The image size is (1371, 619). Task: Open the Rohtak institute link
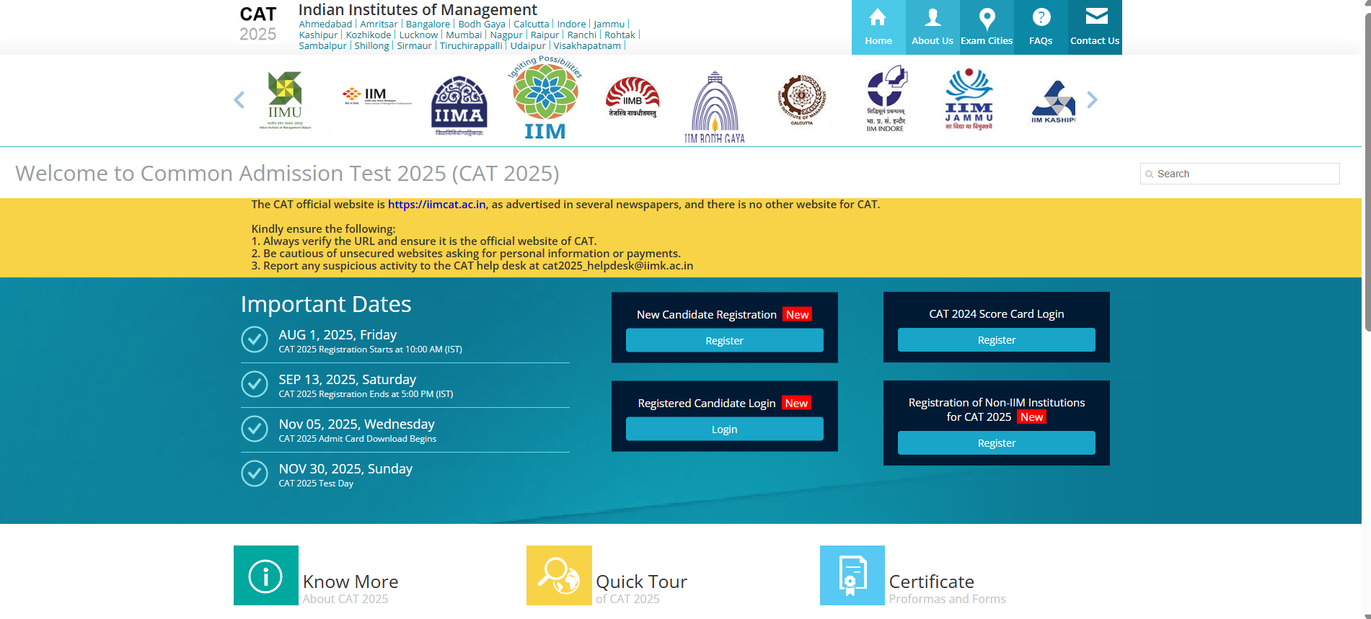pyautogui.click(x=620, y=35)
